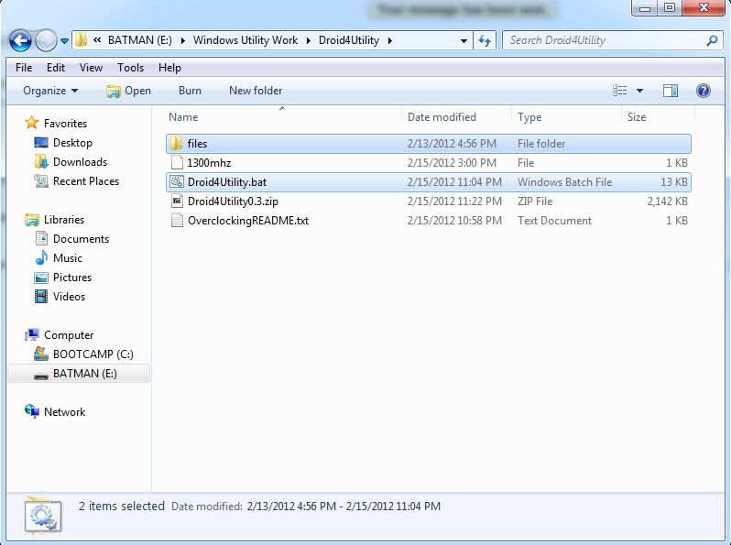The width and height of the screenshot is (731, 545).
Task: Expand arrow after Droid4Utility breadcrumb
Action: [389, 41]
